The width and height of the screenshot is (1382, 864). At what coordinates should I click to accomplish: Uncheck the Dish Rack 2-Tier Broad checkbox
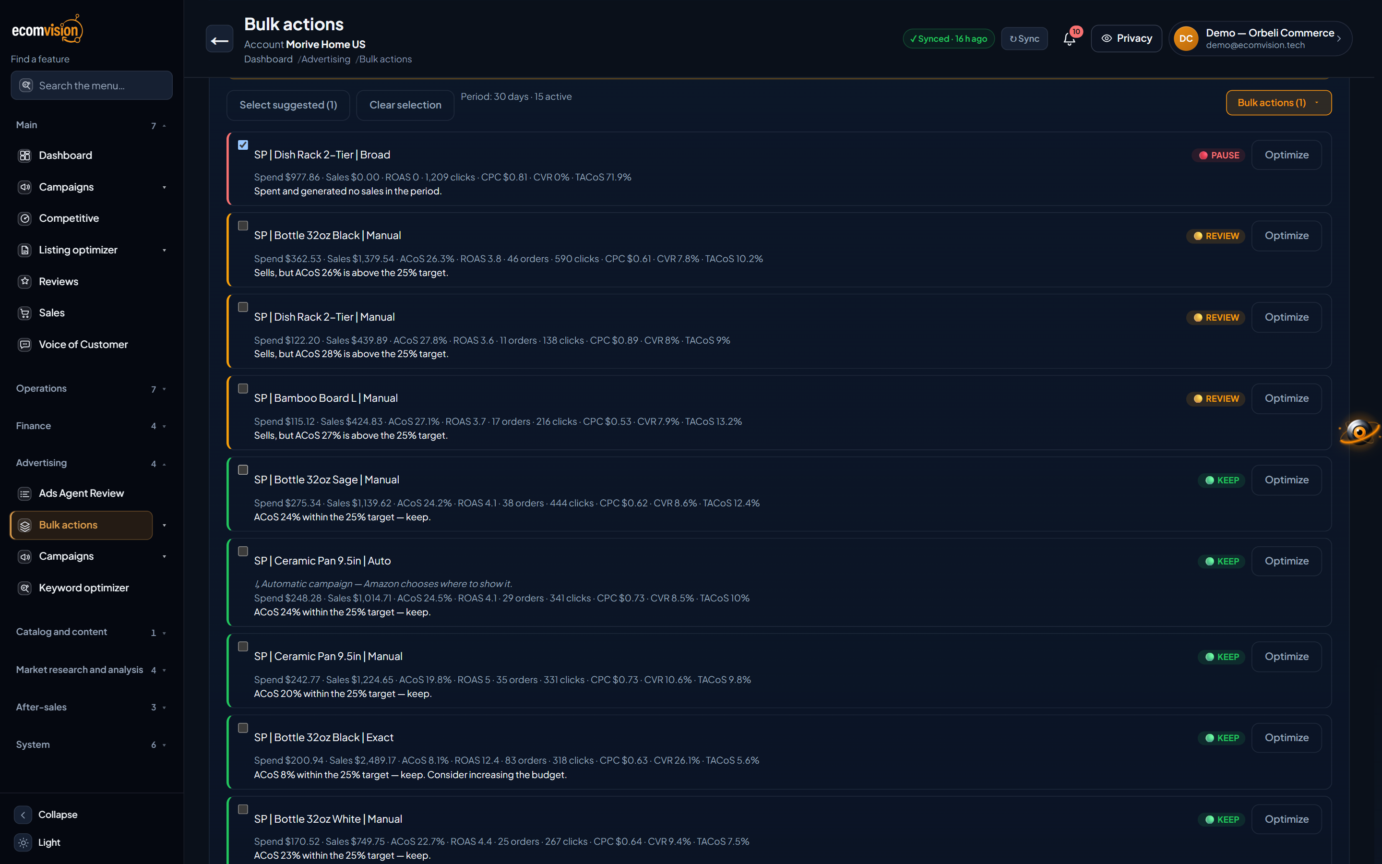coord(243,144)
